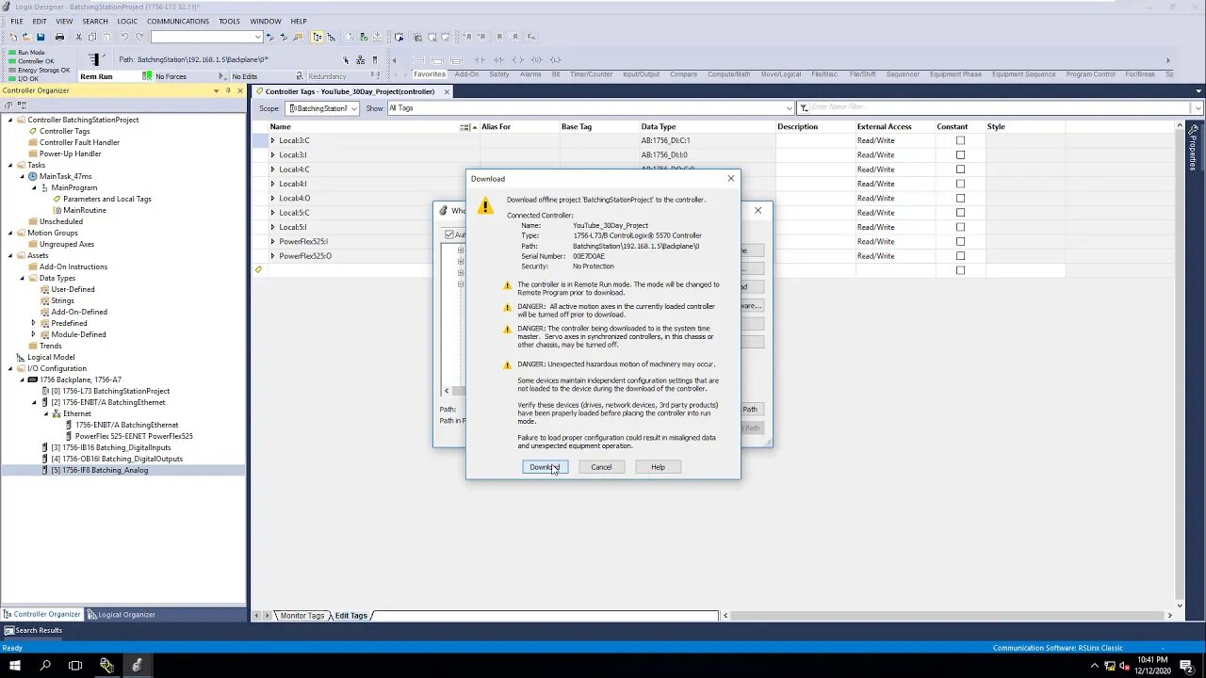Image resolution: width=1206 pixels, height=678 pixels.
Task: Click the Who Active network icon
Action: point(360,60)
